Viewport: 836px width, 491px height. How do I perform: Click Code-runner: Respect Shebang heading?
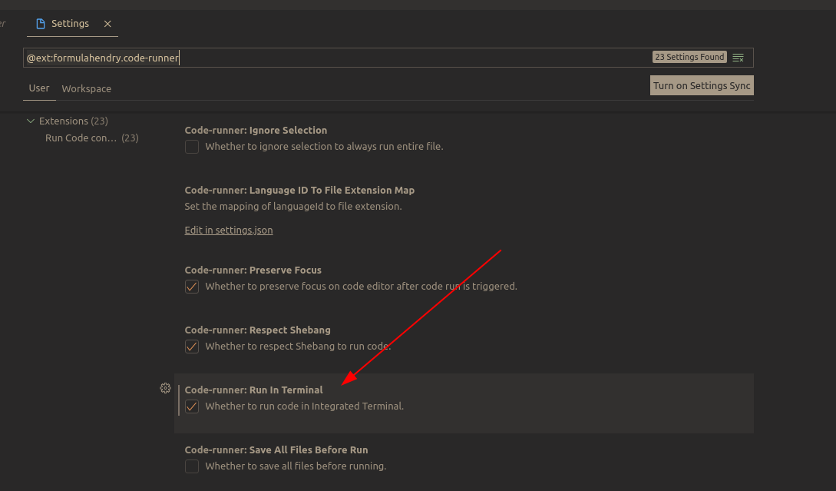click(257, 330)
